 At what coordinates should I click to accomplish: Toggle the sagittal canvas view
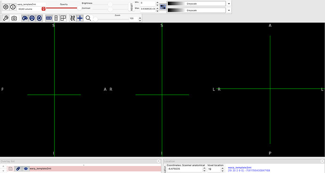click(x=25, y=18)
